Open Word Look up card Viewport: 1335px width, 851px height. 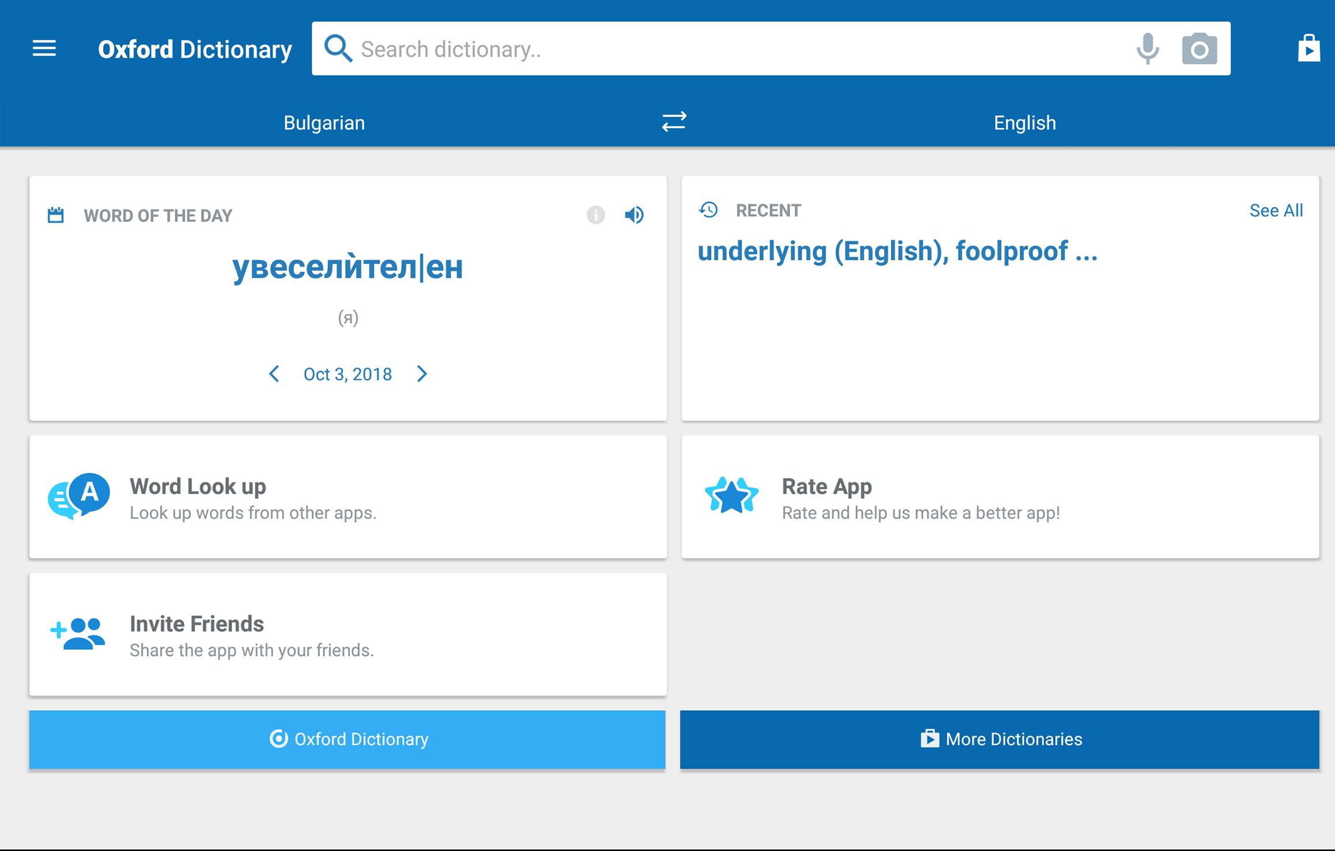pos(348,497)
